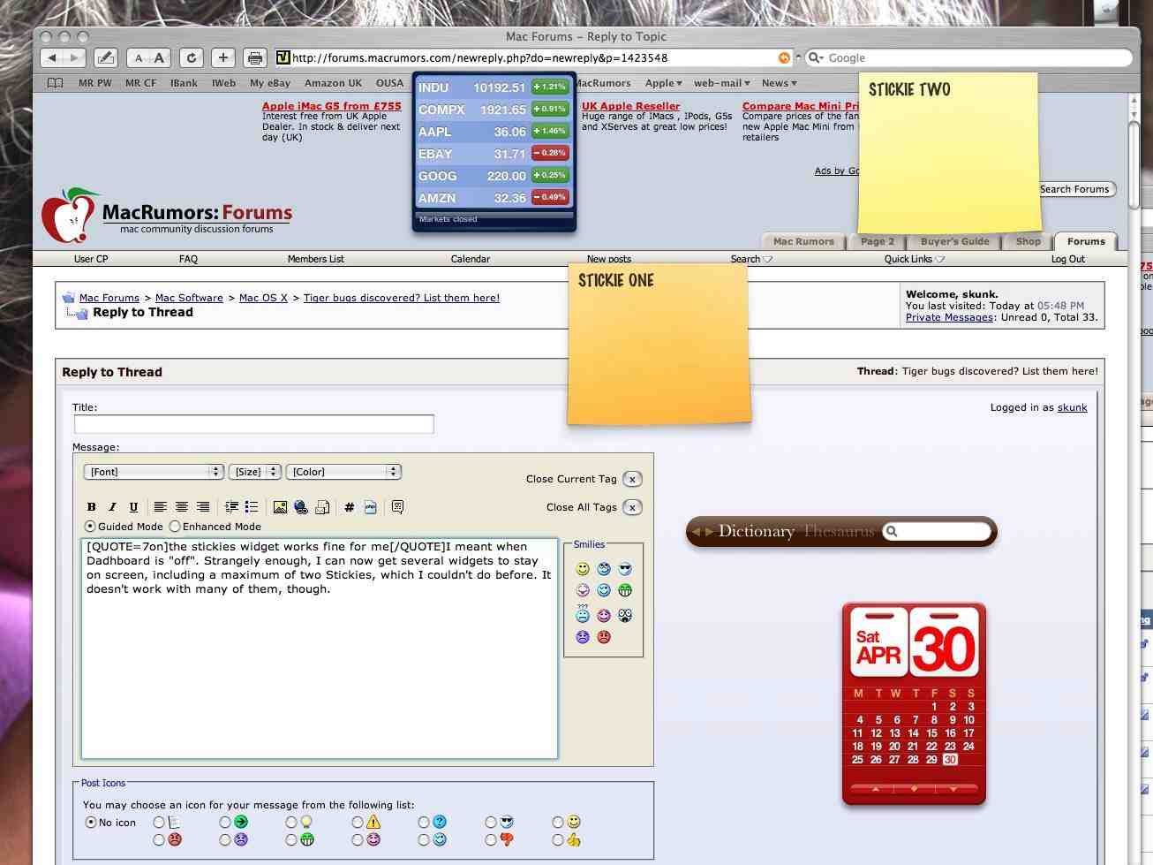Click the Close All Tags button

point(632,507)
